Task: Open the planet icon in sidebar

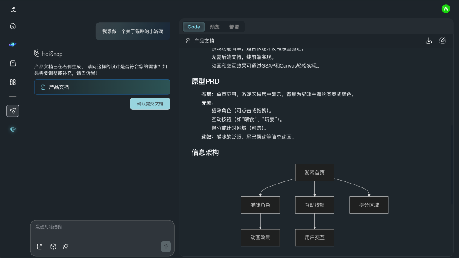Action: click(13, 45)
